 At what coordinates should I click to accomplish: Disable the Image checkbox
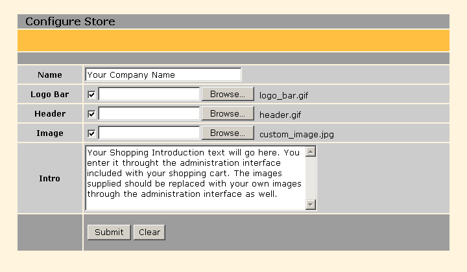click(91, 133)
